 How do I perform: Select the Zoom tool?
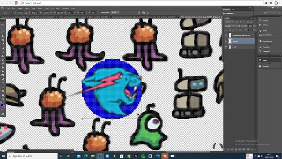point(3,99)
